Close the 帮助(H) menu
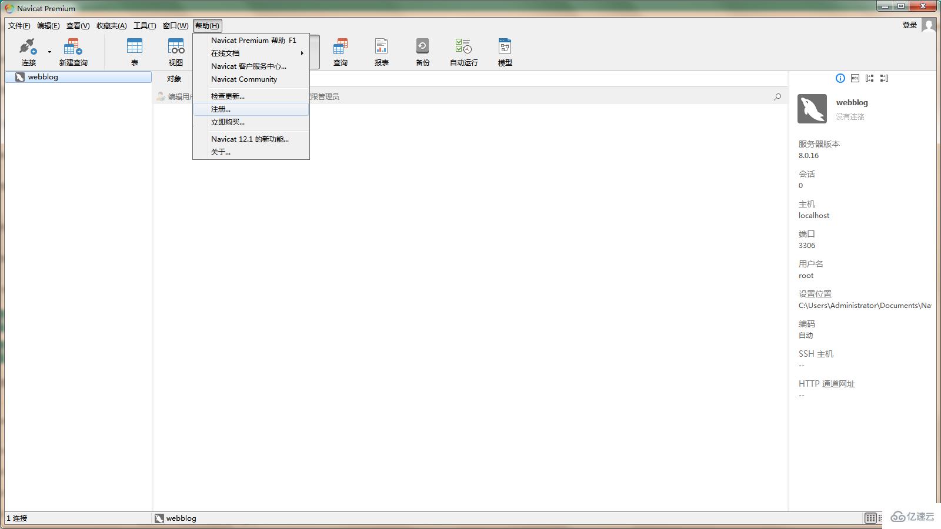Viewport: 941px width, 529px height. click(207, 25)
